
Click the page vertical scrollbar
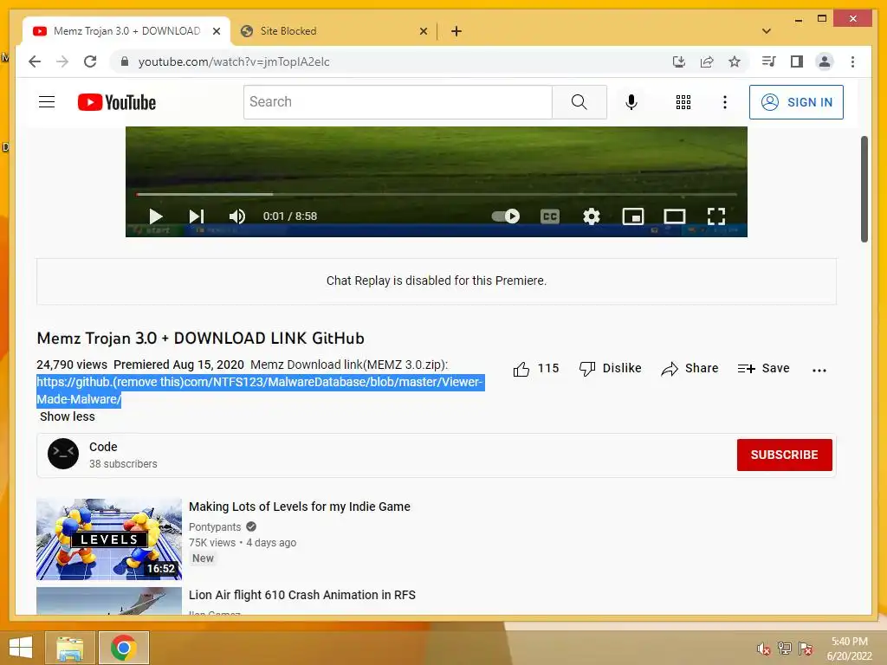point(864,190)
